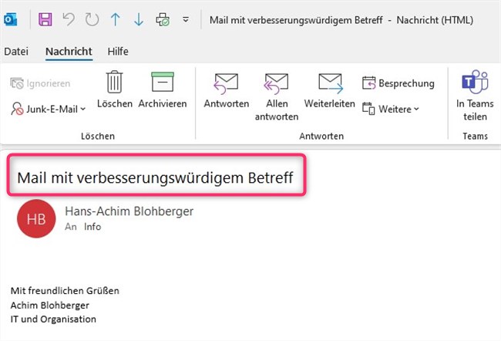Reply with a meeting via Besprechung
The width and height of the screenshot is (501, 341).
point(398,83)
